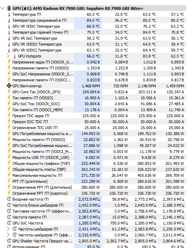195x248 pixels.
Task: Select the PPT ГП (длительно) row
Action: coord(96,181)
